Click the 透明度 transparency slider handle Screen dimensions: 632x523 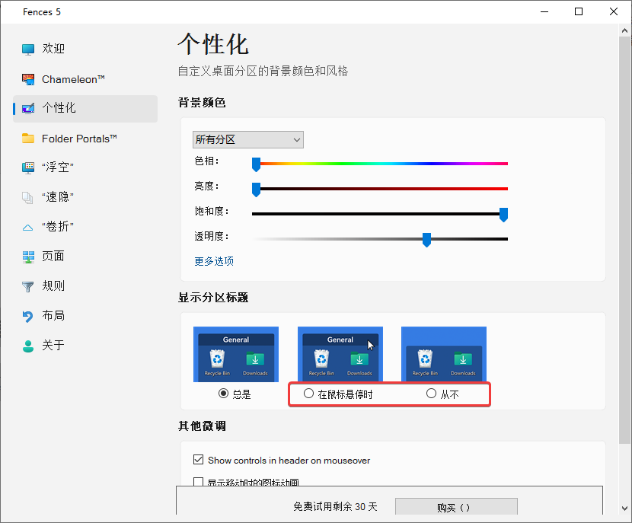[427, 240]
